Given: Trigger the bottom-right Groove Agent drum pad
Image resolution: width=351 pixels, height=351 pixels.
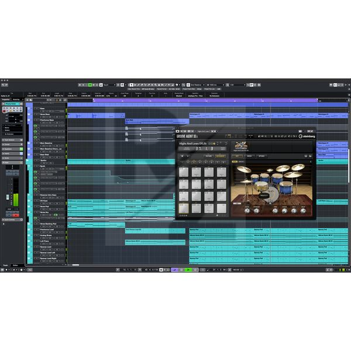Looking at the screenshot, I should [x=221, y=208].
